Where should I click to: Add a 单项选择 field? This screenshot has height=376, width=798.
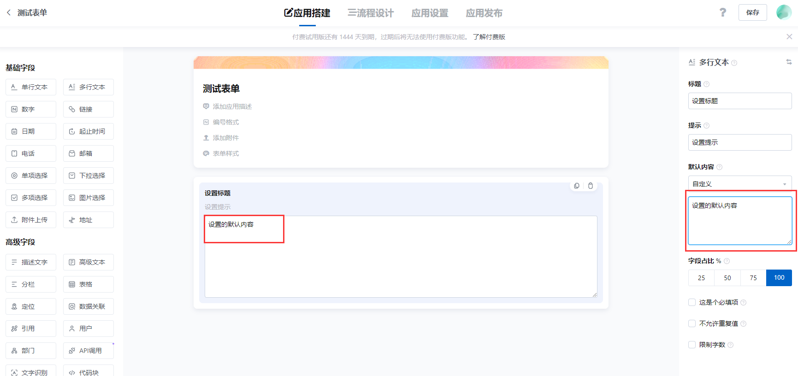coord(31,176)
